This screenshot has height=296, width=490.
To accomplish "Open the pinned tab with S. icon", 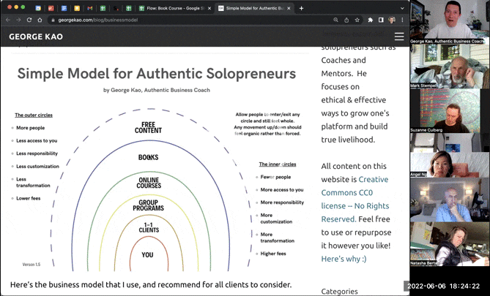I will 116,9.
